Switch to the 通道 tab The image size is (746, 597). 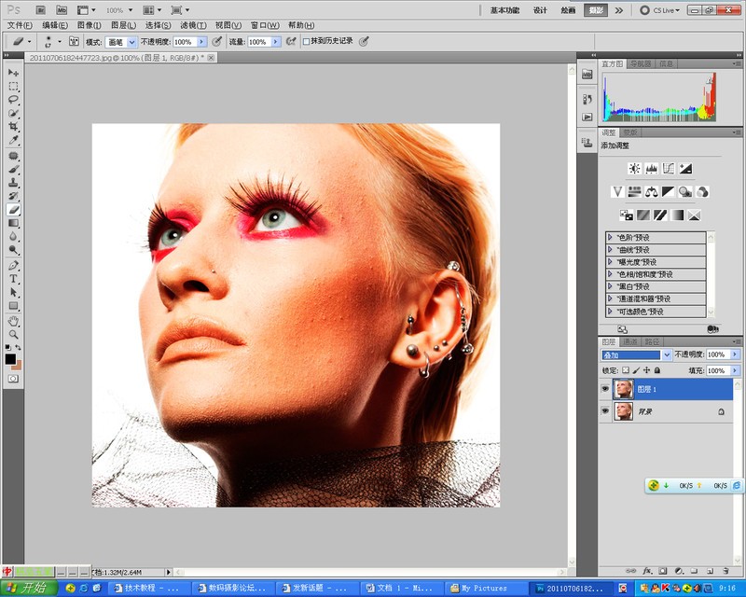[x=631, y=341]
